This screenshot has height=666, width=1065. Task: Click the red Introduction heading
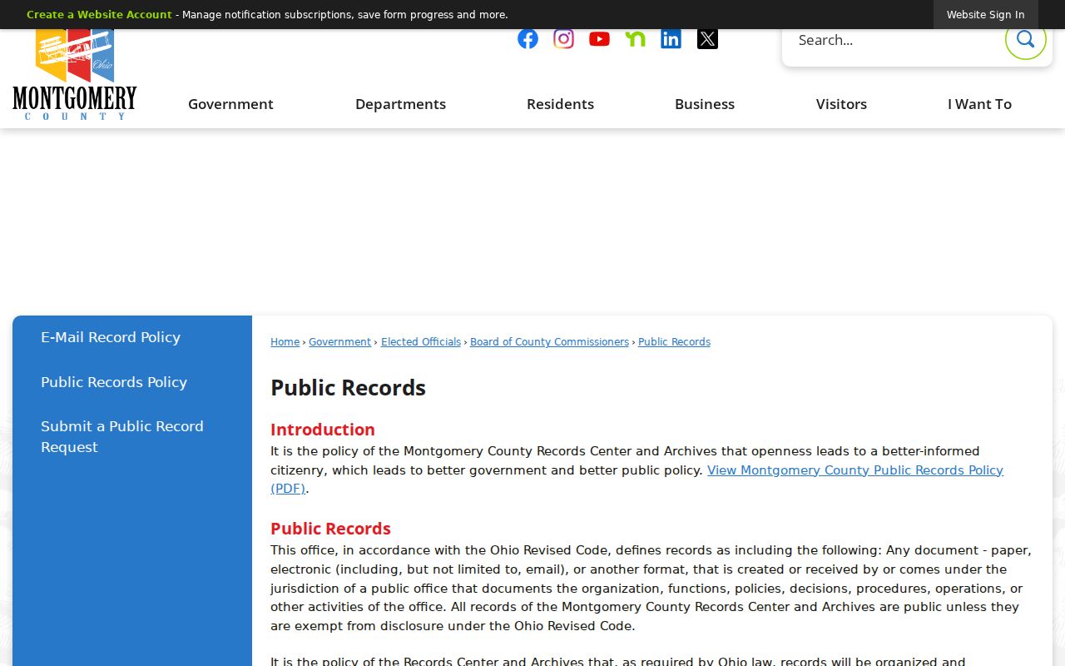click(x=323, y=430)
